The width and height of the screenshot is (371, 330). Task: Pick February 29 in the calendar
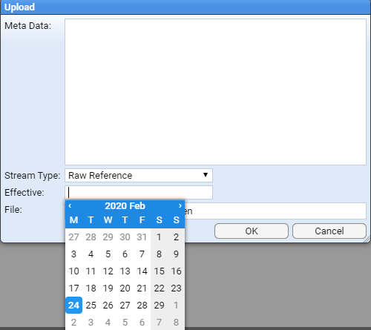[159, 306]
